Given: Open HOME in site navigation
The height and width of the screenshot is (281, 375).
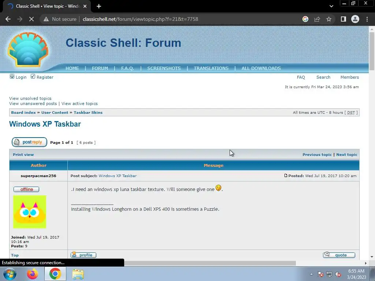Looking at the screenshot, I should pyautogui.click(x=72, y=68).
